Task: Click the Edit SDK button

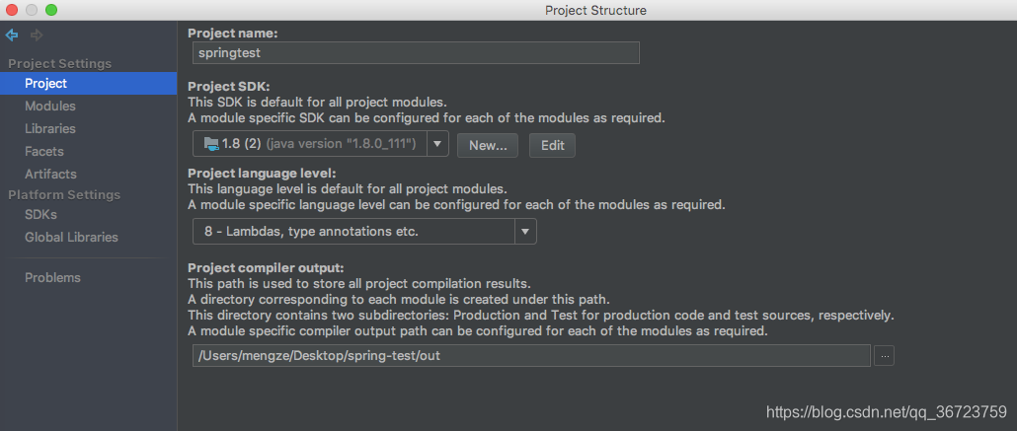Action: click(x=553, y=145)
